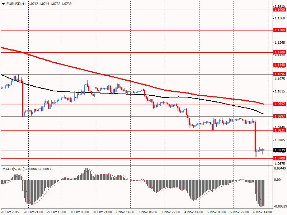This screenshot has width=287, height=215.
Task: Click the 1.1415 price scale value
Action: [280, 6]
